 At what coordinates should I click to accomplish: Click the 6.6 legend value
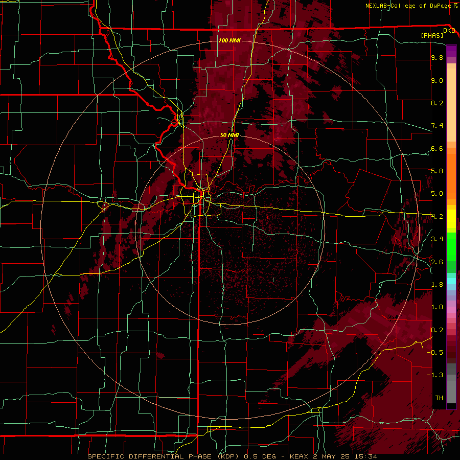pyautogui.click(x=437, y=148)
